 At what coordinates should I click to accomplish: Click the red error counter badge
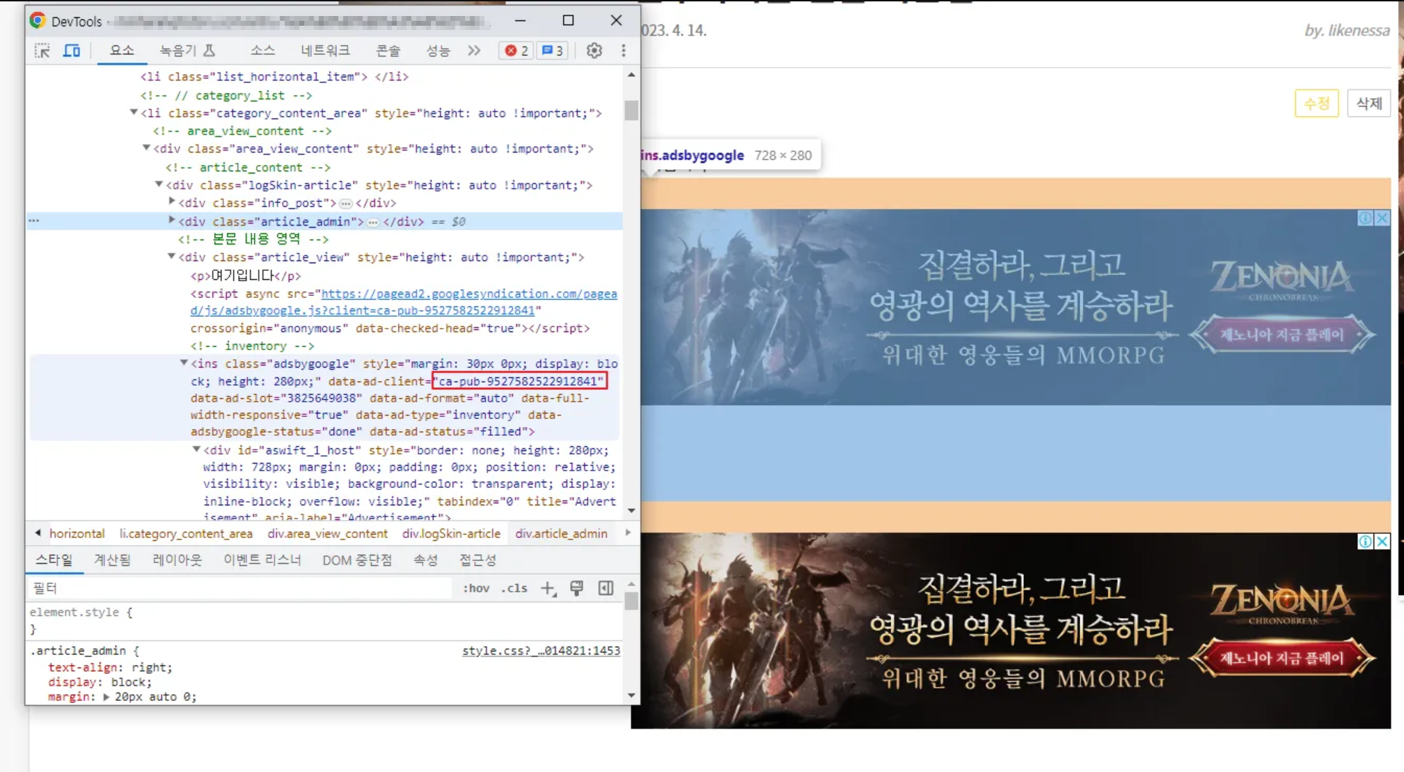(x=515, y=50)
